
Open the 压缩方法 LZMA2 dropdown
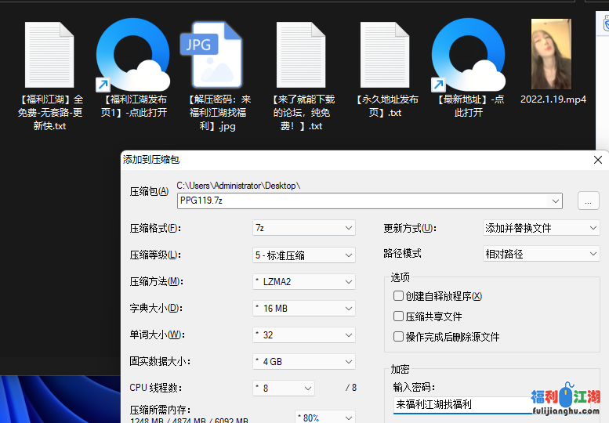pos(304,281)
